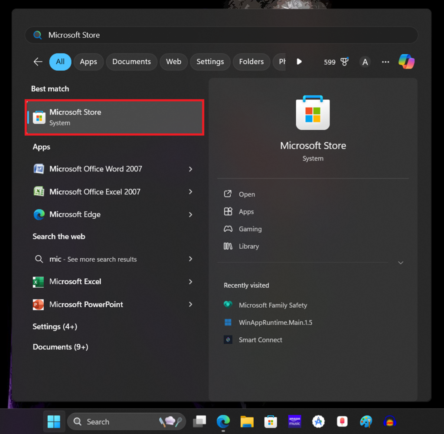The image size is (444, 434).
Task: Click the WinAppRuntime blue tile icon
Action: pos(228,322)
